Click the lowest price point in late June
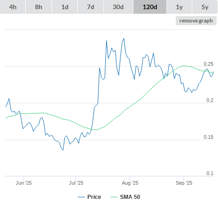The width and height of the screenshot is (218, 209). [63, 150]
